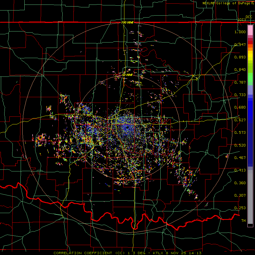Pick the pink swatch beside 1.000
255x255 pixels.
point(250,30)
